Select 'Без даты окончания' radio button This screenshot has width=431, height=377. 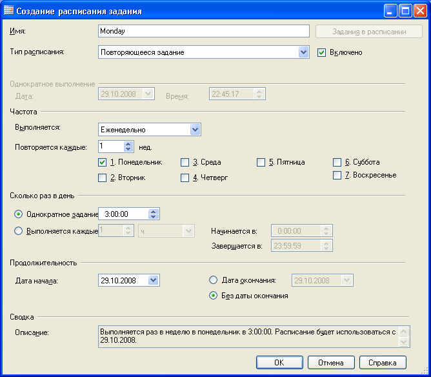point(214,296)
